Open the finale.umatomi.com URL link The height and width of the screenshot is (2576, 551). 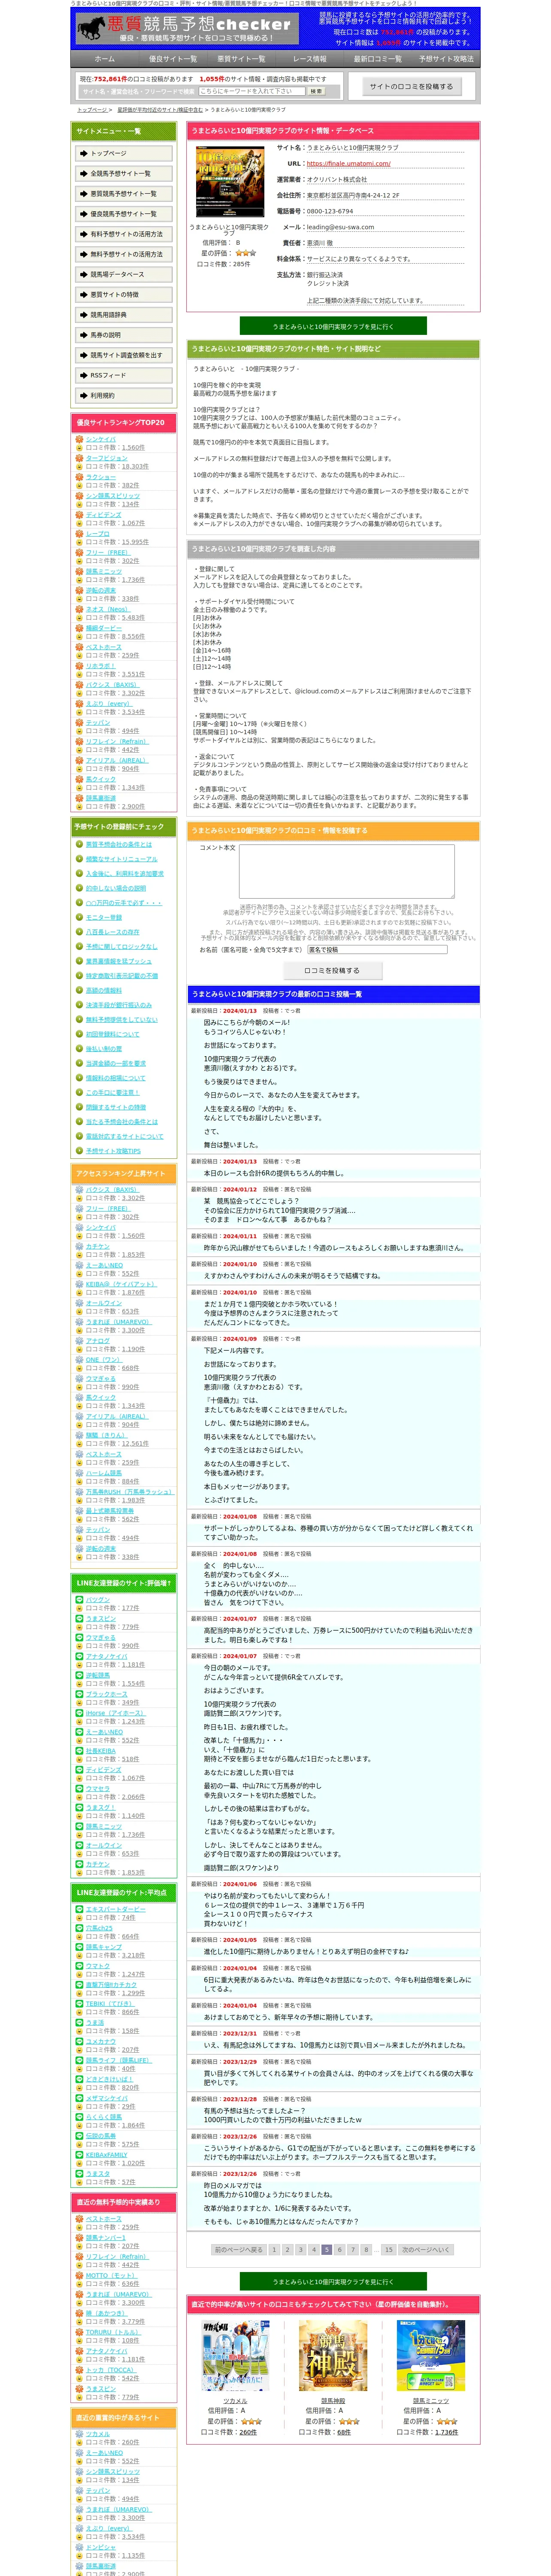[348, 164]
